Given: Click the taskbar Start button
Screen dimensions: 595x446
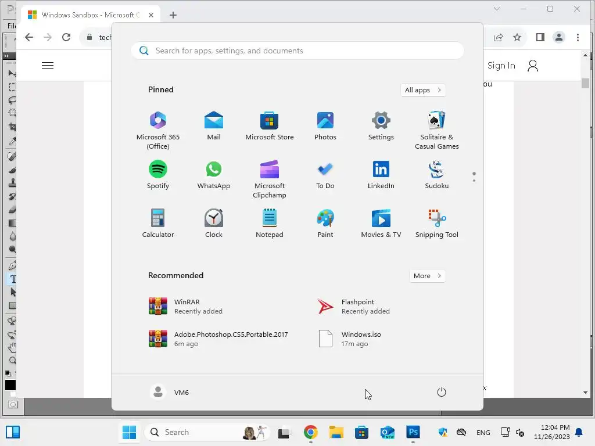Looking at the screenshot, I should point(129,432).
